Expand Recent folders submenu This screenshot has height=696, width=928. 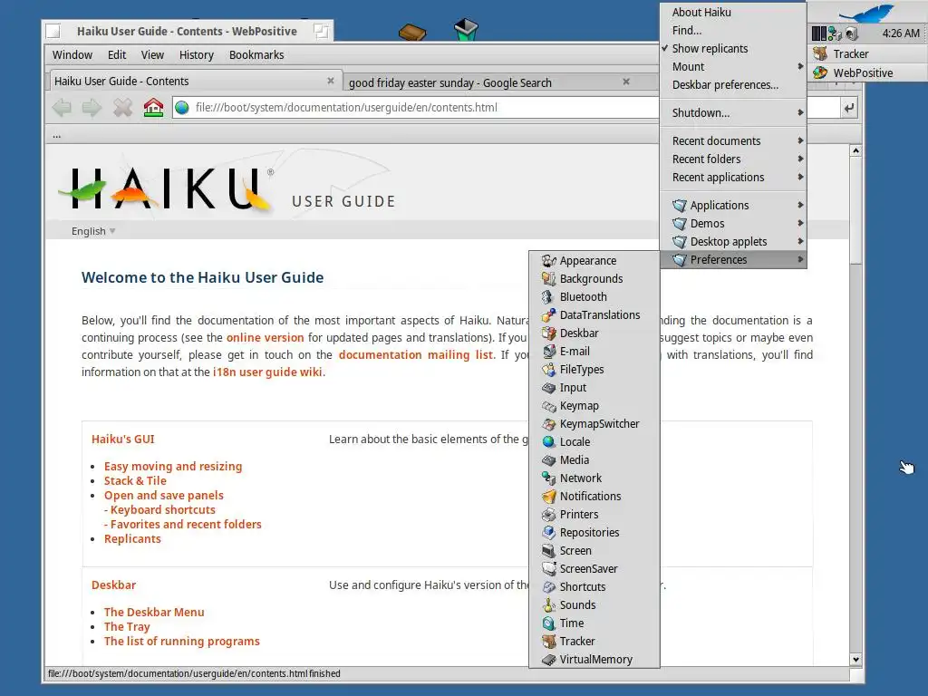click(733, 159)
